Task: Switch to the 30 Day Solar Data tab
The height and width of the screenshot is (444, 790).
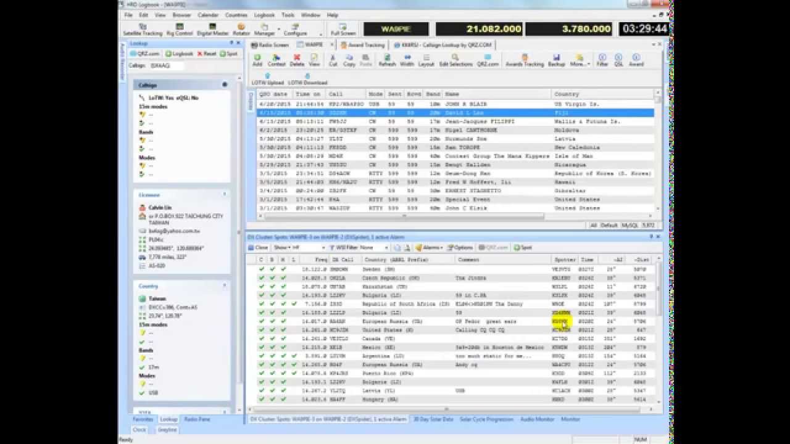Action: coord(433,419)
